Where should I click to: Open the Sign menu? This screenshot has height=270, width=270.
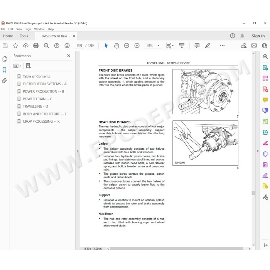(x=28, y=29)
